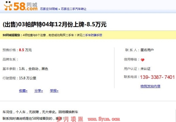Viewport: 176px width, 122px height.
Task: Click the 未认证 verification status
Action: (145, 69)
